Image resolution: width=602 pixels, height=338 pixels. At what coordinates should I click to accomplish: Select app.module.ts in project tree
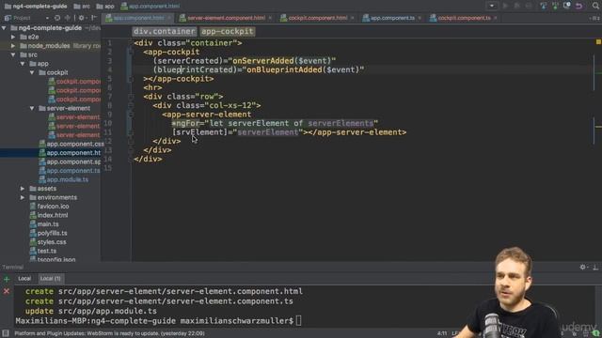pos(63,179)
